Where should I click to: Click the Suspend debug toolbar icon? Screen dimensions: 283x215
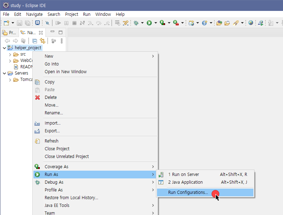coord(67,23)
